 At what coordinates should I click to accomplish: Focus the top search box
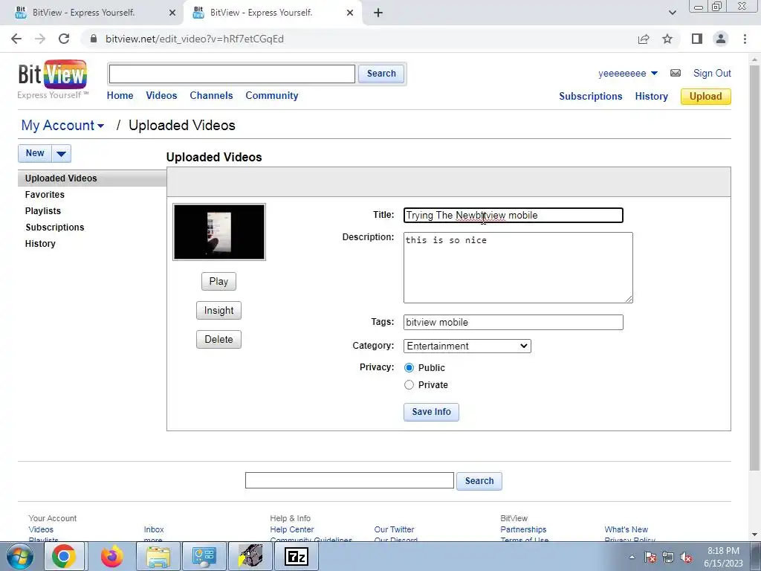pos(232,74)
